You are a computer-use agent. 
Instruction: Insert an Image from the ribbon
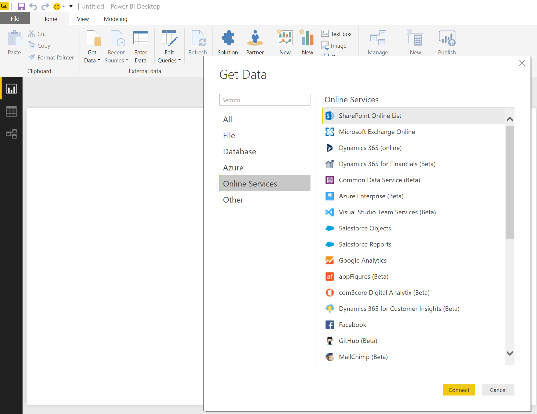click(x=334, y=46)
